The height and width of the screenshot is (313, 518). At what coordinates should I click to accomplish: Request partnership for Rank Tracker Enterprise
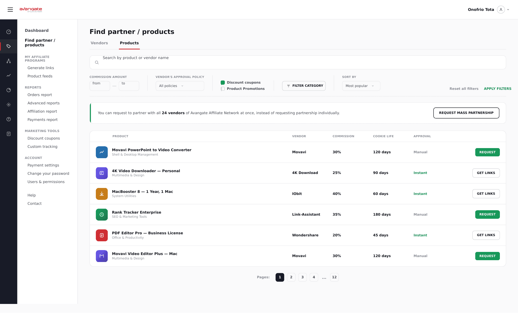[487, 214]
